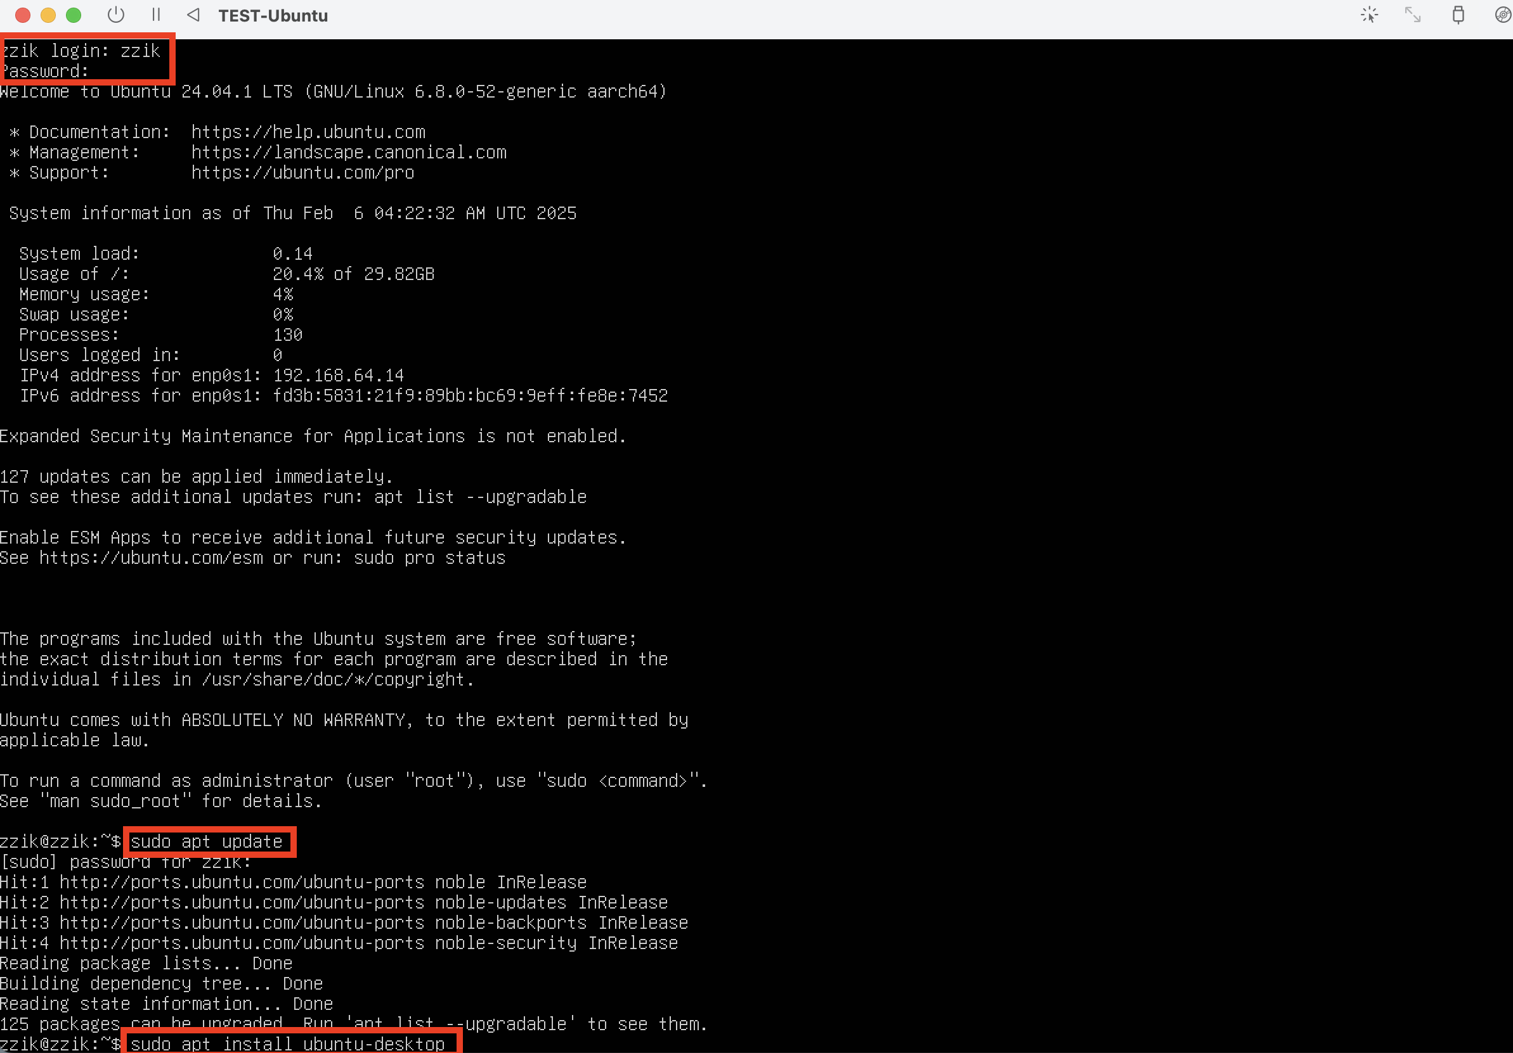Click the IPv4 address 192.168.64.14
The height and width of the screenshot is (1053, 1513).
[339, 375]
